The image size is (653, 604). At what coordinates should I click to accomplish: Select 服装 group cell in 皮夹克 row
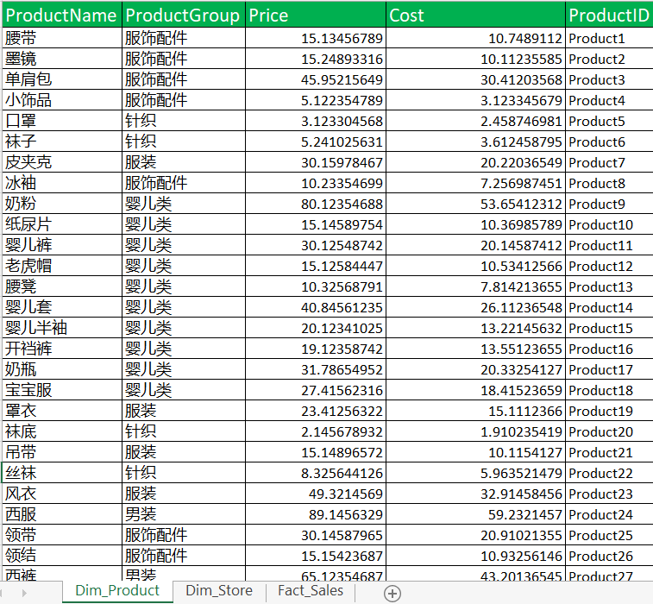(183, 162)
